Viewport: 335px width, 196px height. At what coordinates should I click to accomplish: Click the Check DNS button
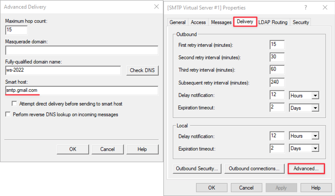(142, 70)
